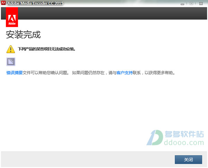This screenshot has width=208, height=168.
Task: Click the Adobe Media Encoder CC 2015 title
Action: coord(35,3)
